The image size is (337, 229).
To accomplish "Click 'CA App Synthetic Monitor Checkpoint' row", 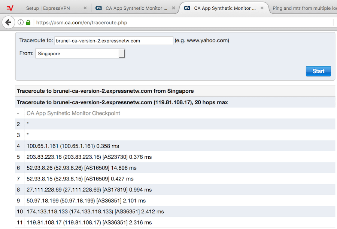I will point(175,113).
